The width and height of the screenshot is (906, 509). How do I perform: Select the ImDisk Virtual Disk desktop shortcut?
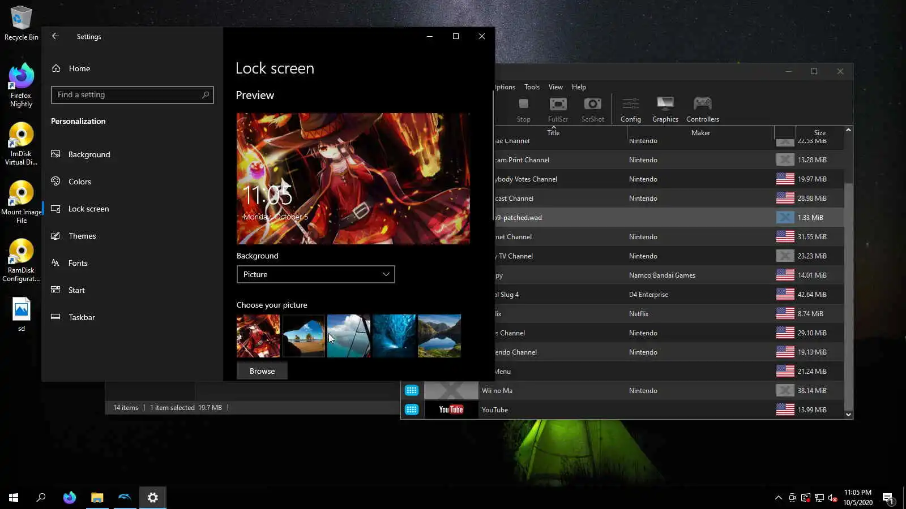[21, 144]
